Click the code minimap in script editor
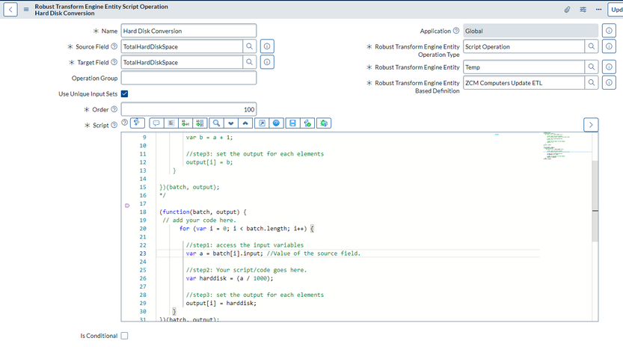Screen dimensions: 623x347 (x=567, y=146)
